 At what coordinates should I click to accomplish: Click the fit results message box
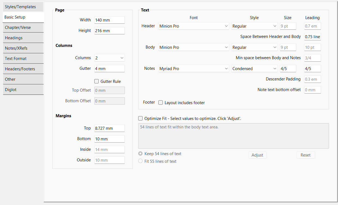(234, 136)
